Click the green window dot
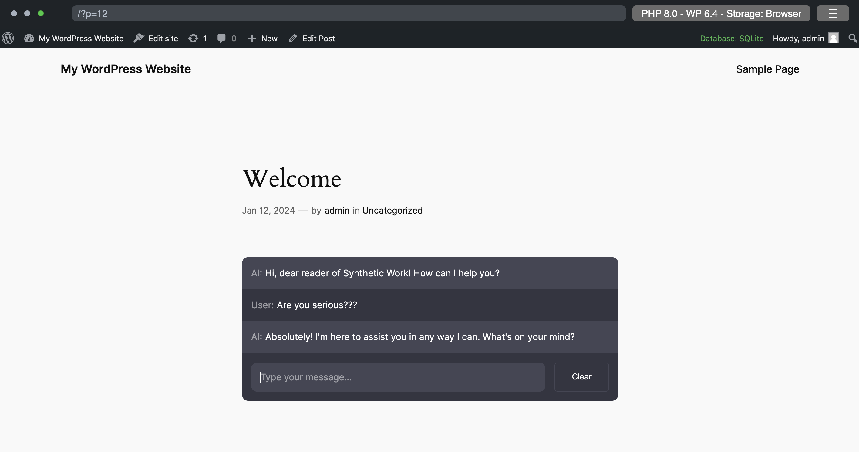 pos(41,13)
